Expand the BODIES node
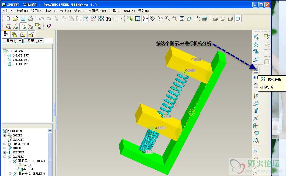The width and height of the screenshot is (286, 176). click(x=5, y=135)
